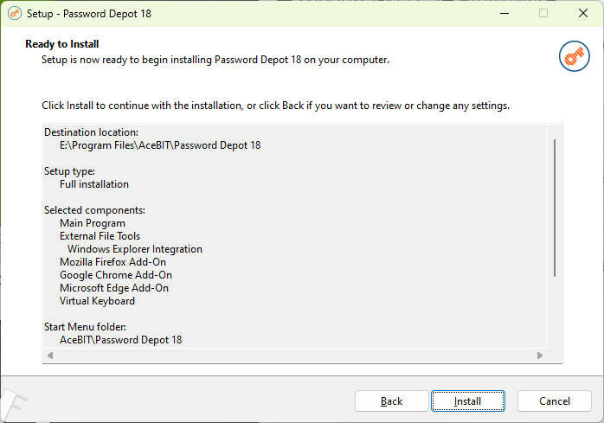Click the Password Depot key icon in title bar
This screenshot has width=604, height=423.
pyautogui.click(x=15, y=14)
